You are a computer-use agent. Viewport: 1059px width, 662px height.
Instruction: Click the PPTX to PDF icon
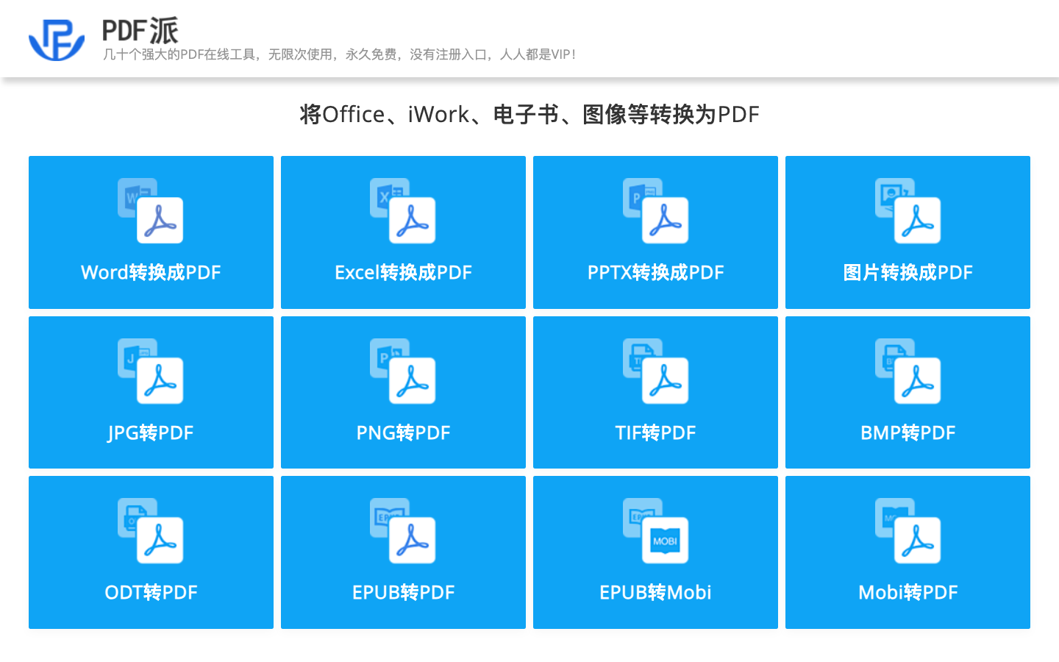pos(655,211)
